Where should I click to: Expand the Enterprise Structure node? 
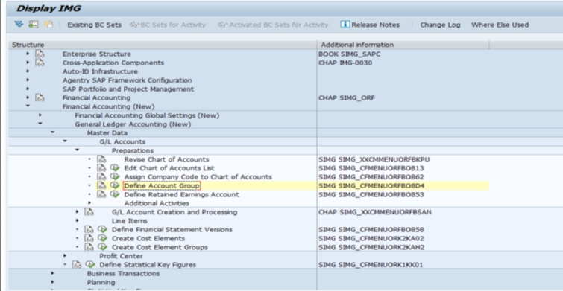point(28,54)
